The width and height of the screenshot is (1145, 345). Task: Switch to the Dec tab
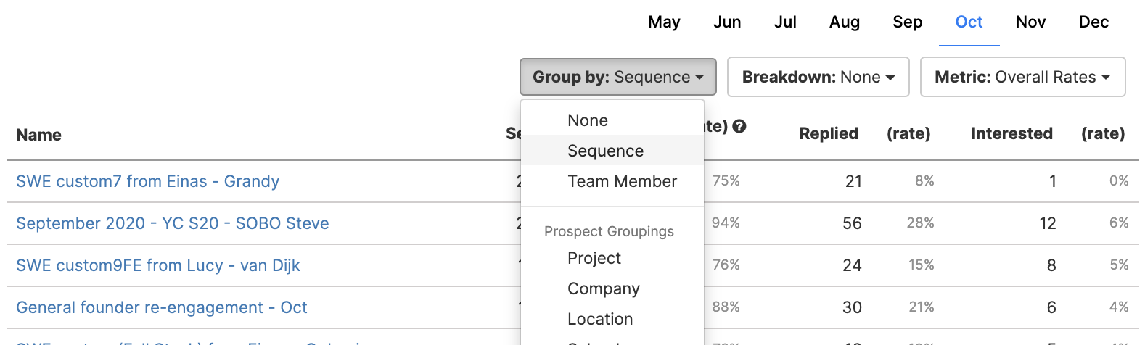[1093, 22]
